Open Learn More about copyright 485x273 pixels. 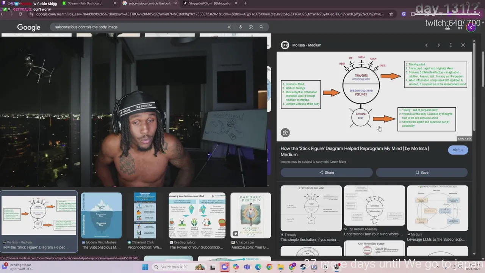(x=338, y=162)
